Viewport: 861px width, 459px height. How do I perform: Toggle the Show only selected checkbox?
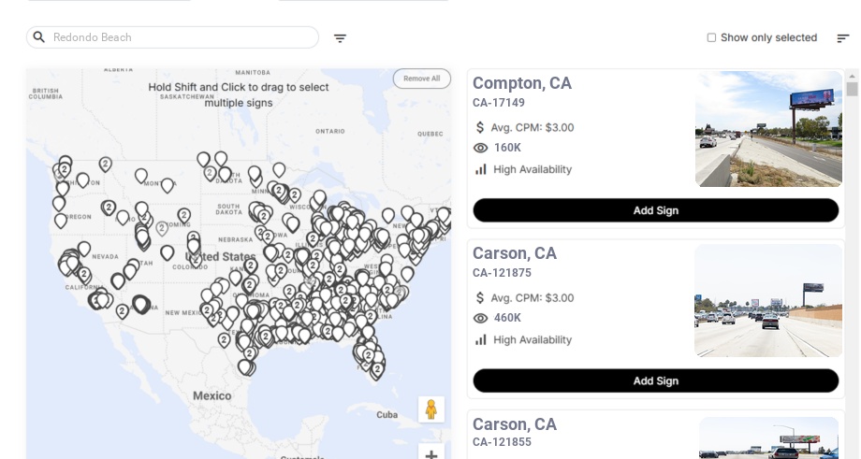[711, 38]
